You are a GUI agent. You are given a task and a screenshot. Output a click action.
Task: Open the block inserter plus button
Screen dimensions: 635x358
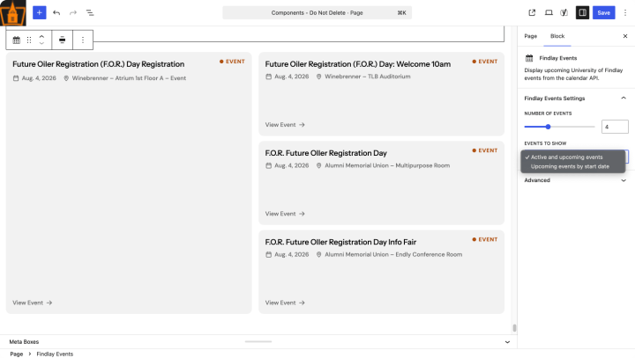click(x=40, y=12)
